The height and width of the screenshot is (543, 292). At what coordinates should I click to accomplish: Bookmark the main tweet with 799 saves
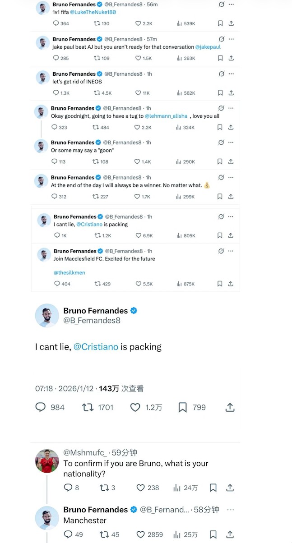point(183,407)
